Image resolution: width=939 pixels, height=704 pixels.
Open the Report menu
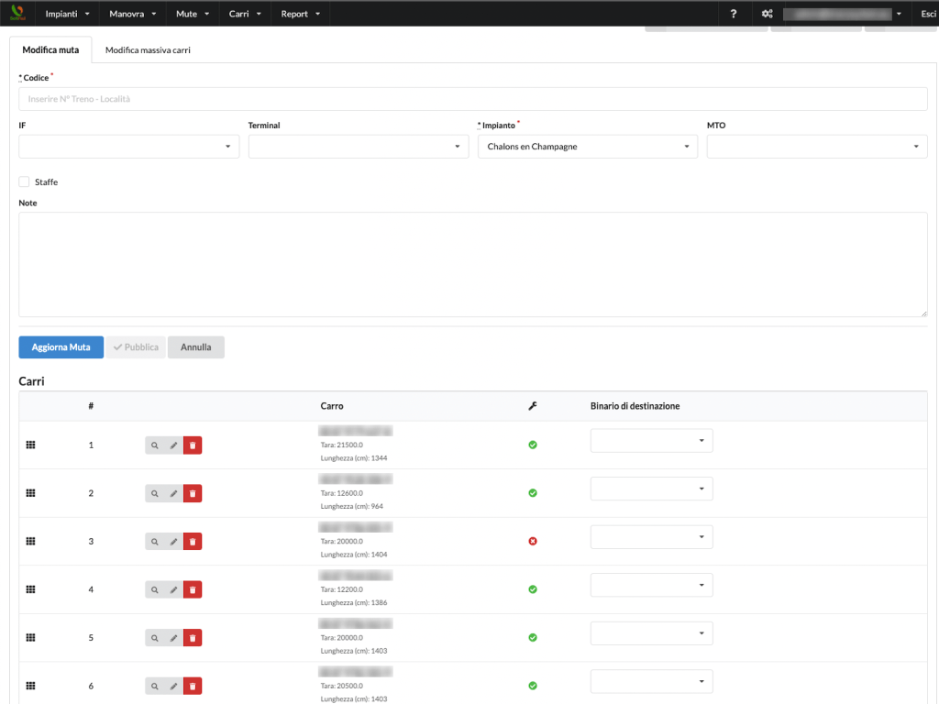[301, 14]
